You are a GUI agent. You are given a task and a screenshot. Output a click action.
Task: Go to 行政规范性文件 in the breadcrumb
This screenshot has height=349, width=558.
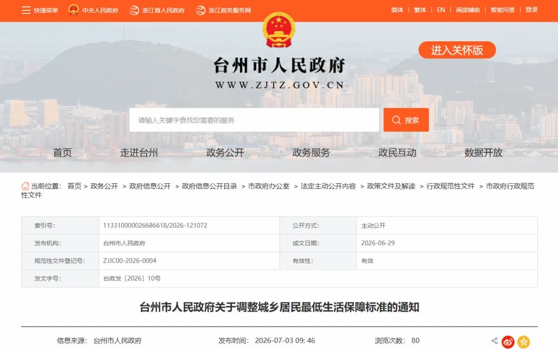click(x=451, y=186)
